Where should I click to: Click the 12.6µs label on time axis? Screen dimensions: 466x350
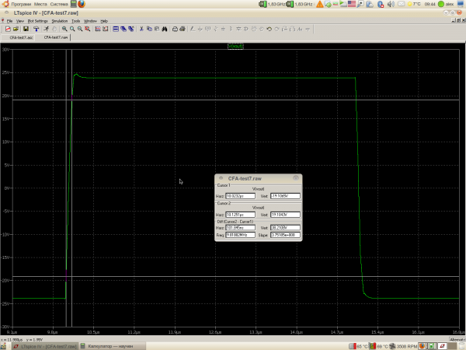pos(215,332)
